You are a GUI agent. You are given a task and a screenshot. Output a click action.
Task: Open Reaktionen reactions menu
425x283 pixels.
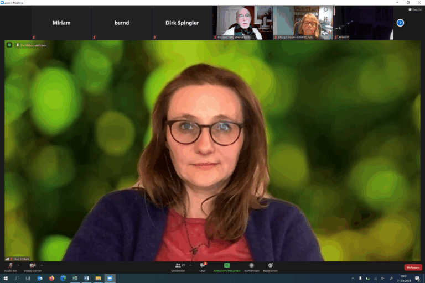(x=270, y=266)
